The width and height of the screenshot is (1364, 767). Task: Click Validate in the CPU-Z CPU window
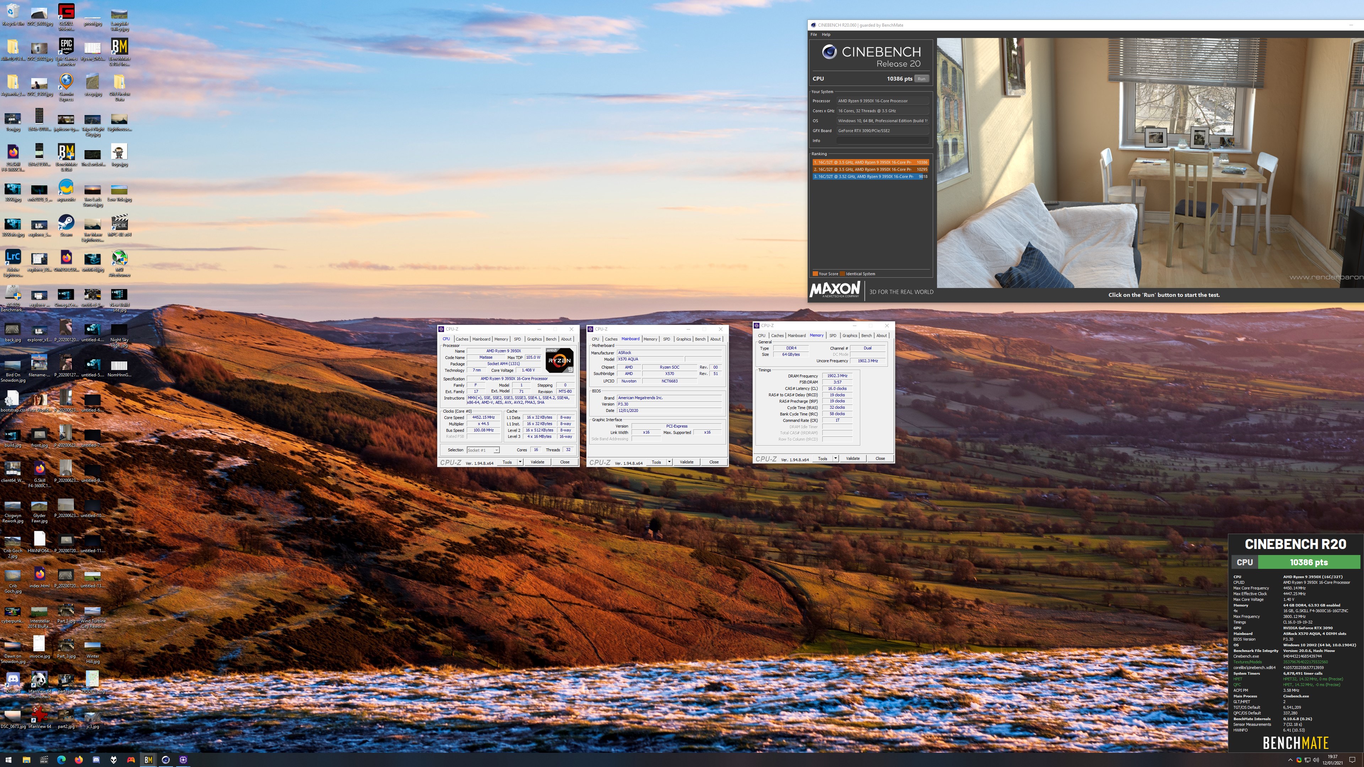537,462
